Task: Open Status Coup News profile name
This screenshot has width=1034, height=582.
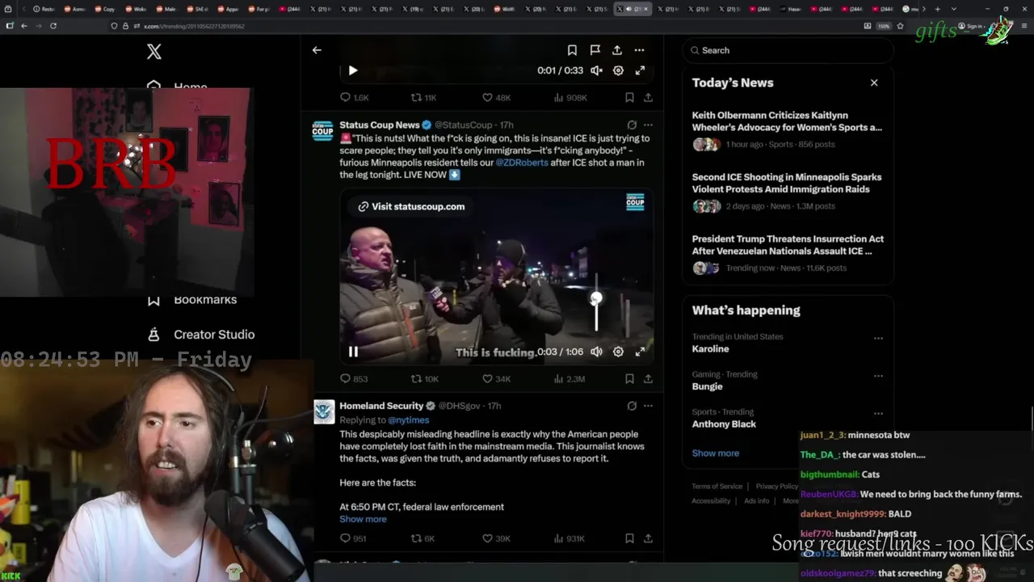Action: pos(380,125)
